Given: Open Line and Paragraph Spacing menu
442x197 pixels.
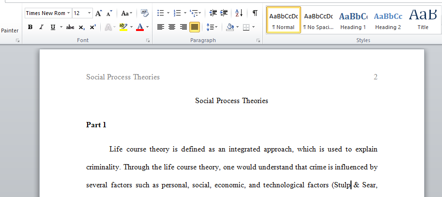Looking at the screenshot, I should tap(212, 27).
